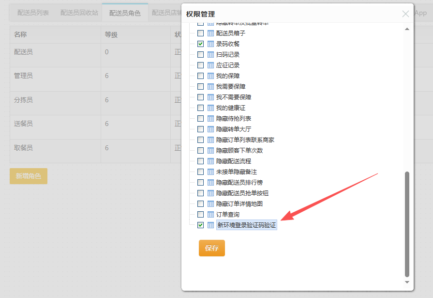Switch to the 配送员列表 tab

pyautogui.click(x=33, y=13)
